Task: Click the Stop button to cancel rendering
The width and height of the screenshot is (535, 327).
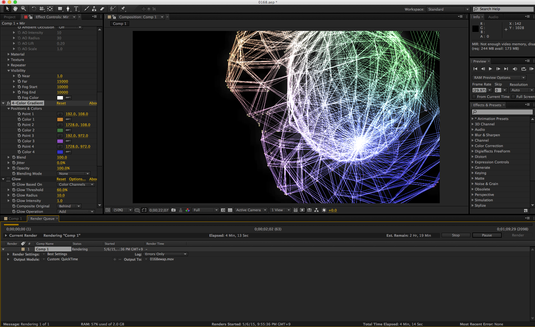Action: coord(456,235)
